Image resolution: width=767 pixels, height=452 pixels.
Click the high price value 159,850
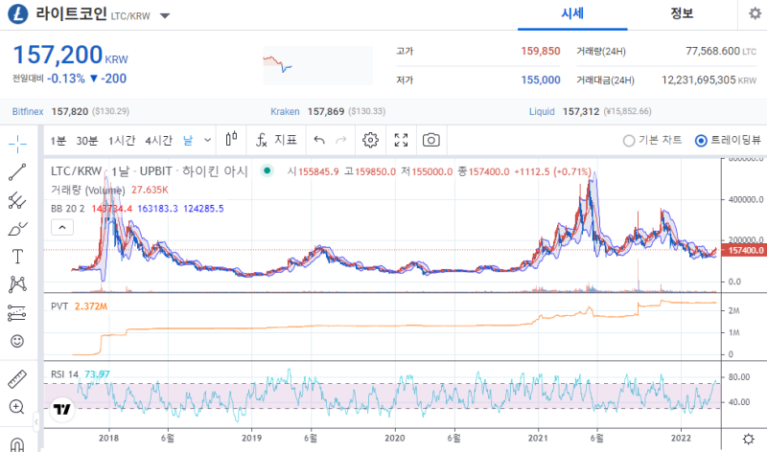[541, 51]
